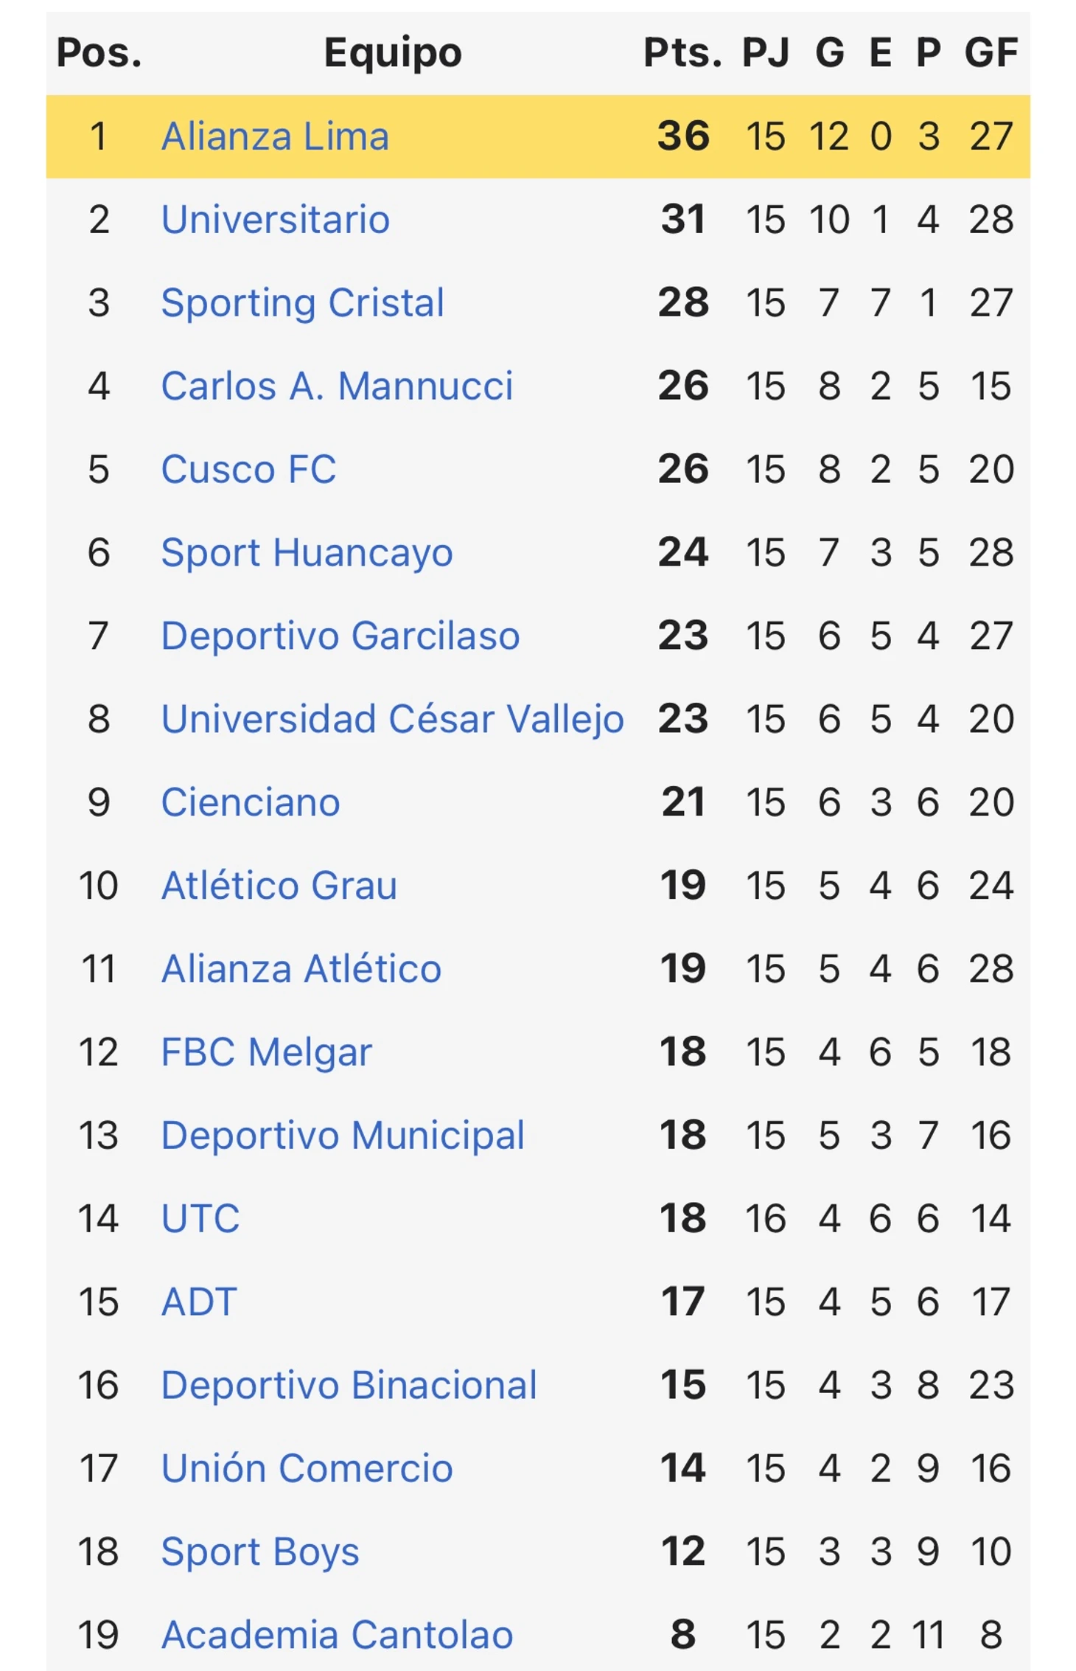Viewport: 1076px width, 1671px height.
Task: Click Universidad César Vallejo link
Action: click(x=392, y=720)
